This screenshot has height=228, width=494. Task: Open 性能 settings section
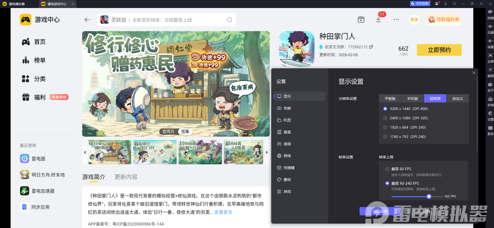[300, 108]
